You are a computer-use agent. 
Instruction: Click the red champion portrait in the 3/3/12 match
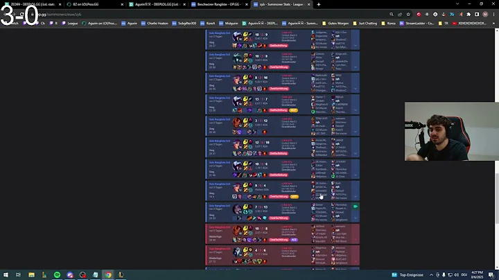point(237,123)
